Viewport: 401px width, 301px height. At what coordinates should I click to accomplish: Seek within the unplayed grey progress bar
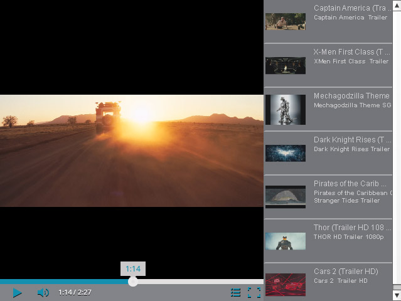tap(201, 282)
